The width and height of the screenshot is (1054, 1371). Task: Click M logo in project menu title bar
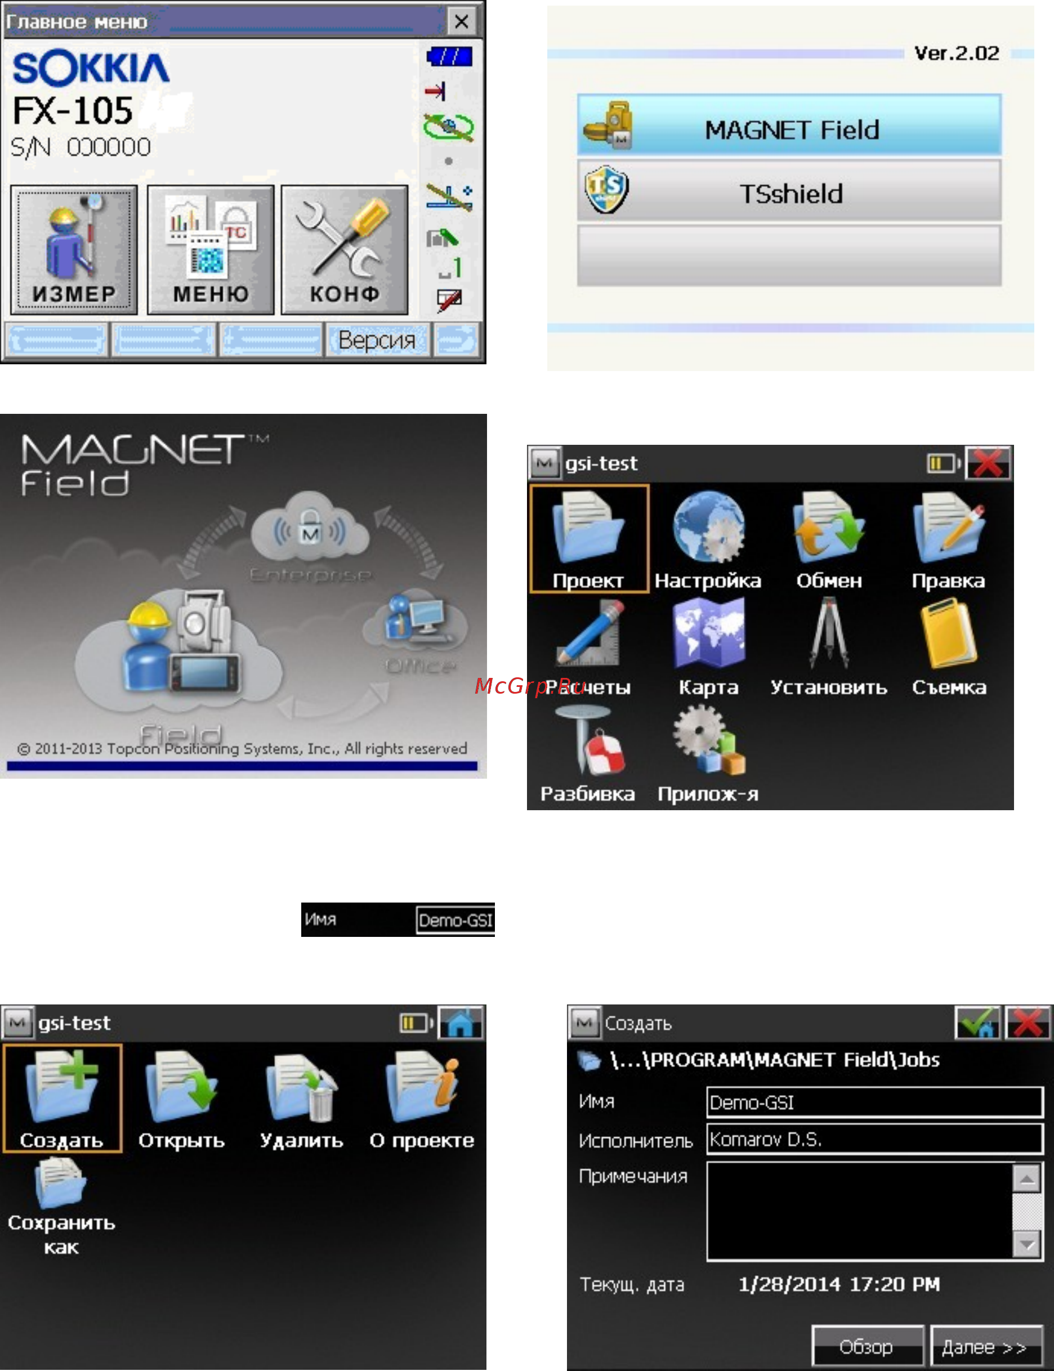pos(17,1022)
